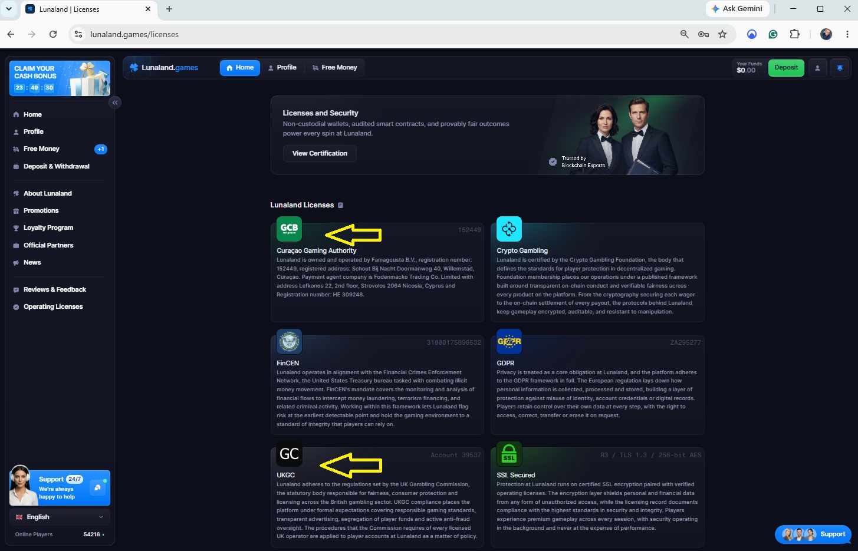Screen dimensions: 858x551
Task: Open the password manager key icon
Action: [704, 34]
